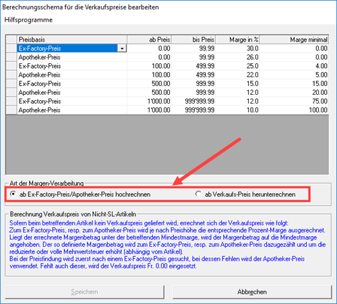Click the 'Marge in %' column header
This screenshot has width=337, height=304.
coord(238,40)
